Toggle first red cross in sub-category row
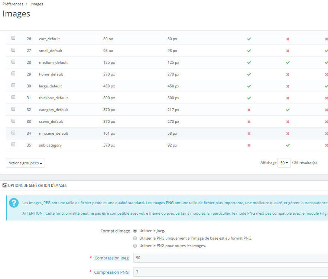Viewport: 328px width, 279px height. click(x=249, y=145)
